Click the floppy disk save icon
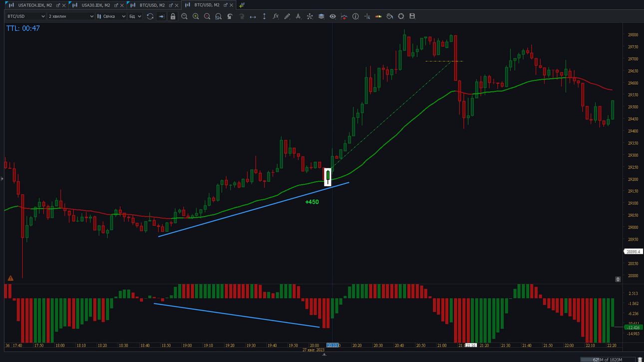The height and width of the screenshot is (362, 644). click(x=412, y=16)
